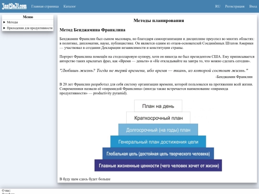
Task: Expand Приложения для продуктивности section
Action: pos(28,28)
